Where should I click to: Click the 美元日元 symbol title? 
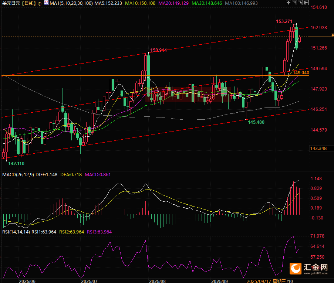(10, 3)
